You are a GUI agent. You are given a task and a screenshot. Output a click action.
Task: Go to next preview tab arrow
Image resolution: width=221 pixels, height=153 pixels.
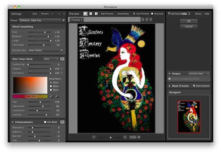tap(147, 19)
